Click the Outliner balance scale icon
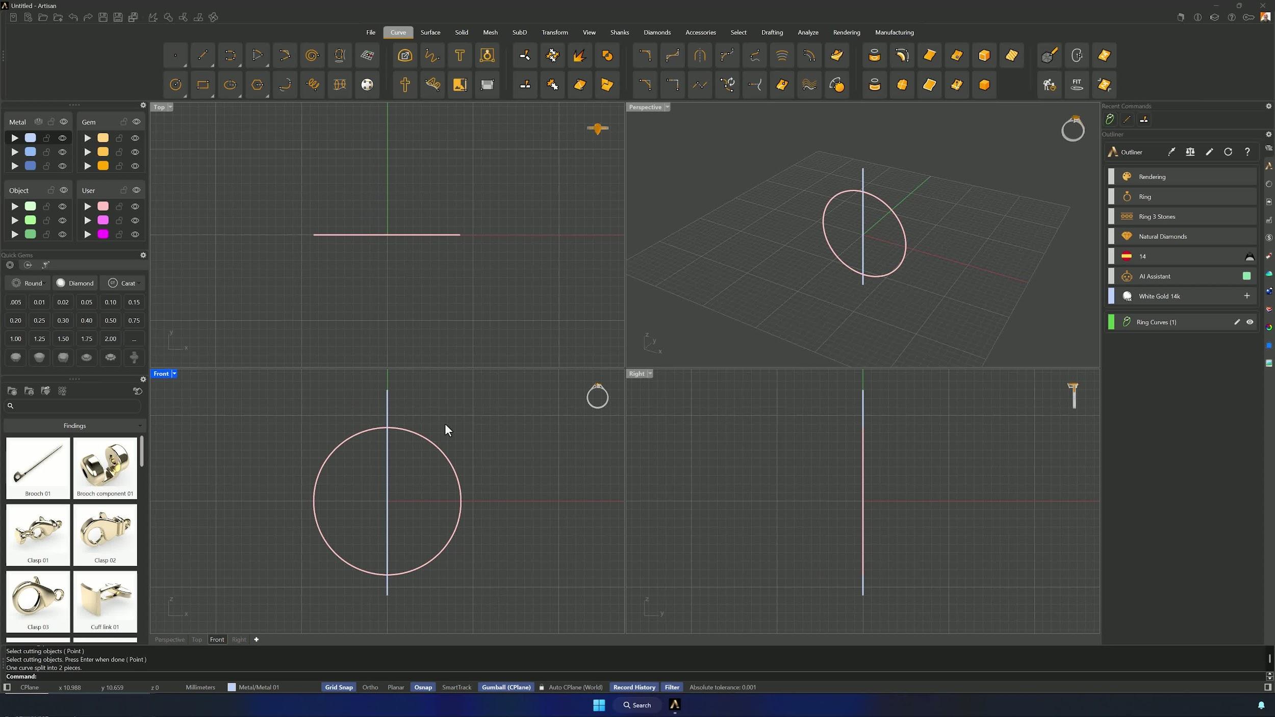Image resolution: width=1275 pixels, height=717 pixels. click(1190, 152)
